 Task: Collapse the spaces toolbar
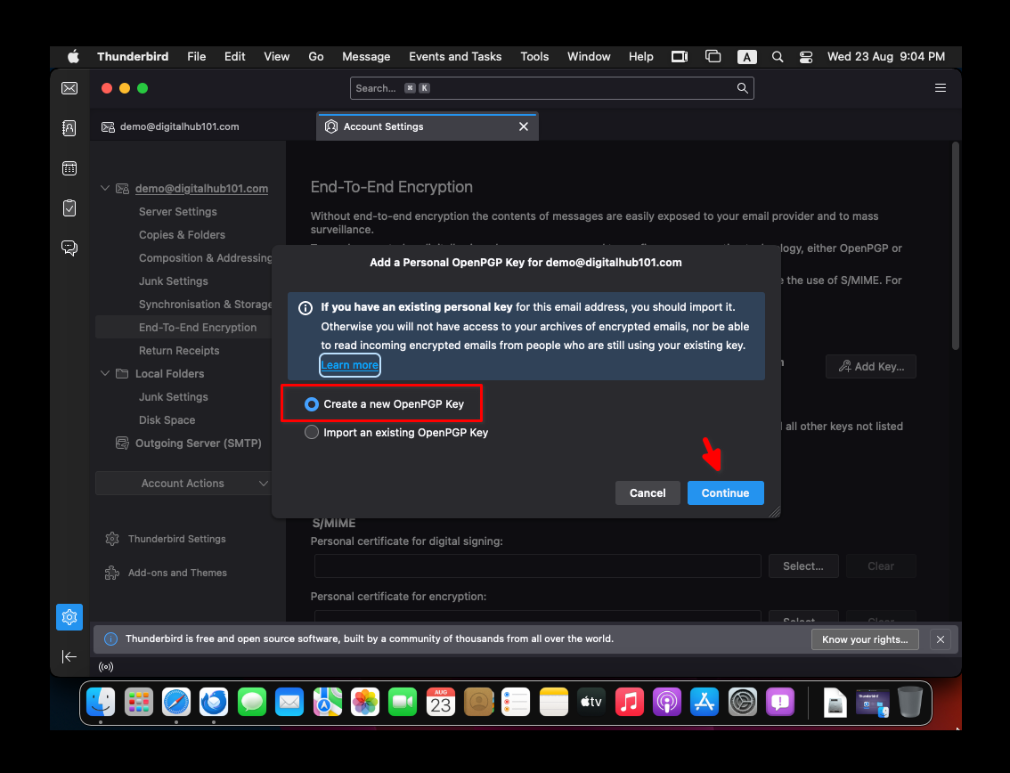click(x=69, y=656)
